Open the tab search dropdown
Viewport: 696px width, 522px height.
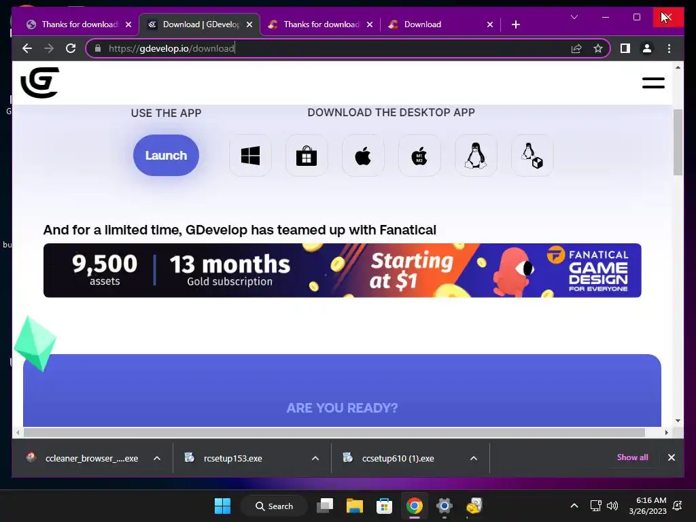click(574, 17)
